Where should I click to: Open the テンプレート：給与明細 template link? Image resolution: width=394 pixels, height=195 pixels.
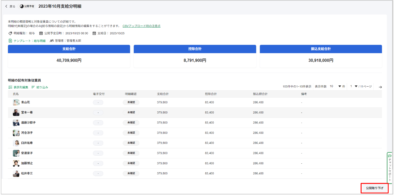[27, 41]
